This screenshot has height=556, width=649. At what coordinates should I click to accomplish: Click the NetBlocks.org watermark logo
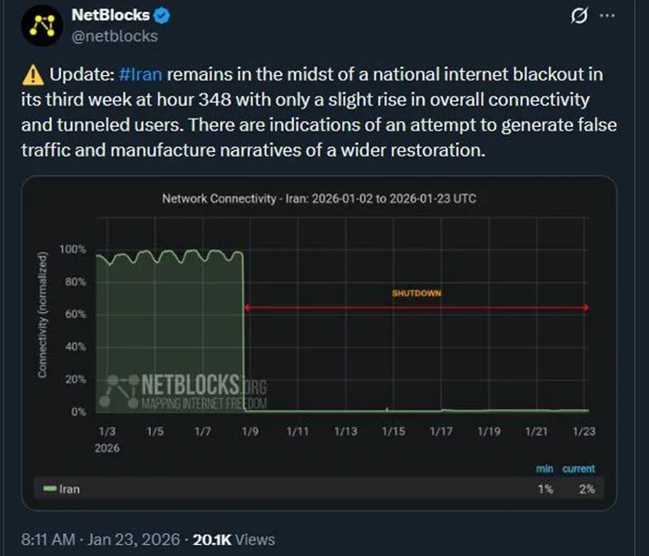[x=185, y=392]
